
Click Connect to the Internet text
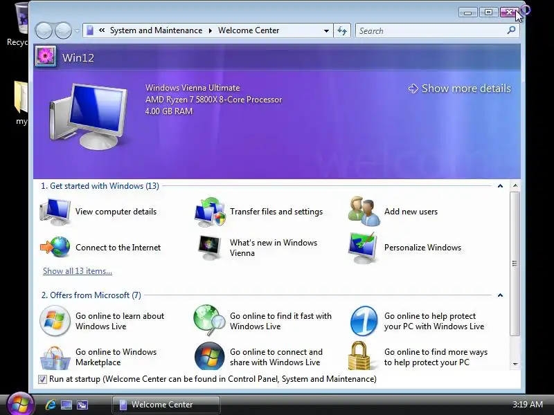point(118,248)
